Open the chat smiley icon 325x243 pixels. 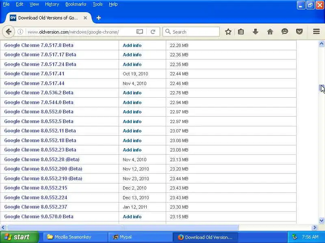point(285,32)
